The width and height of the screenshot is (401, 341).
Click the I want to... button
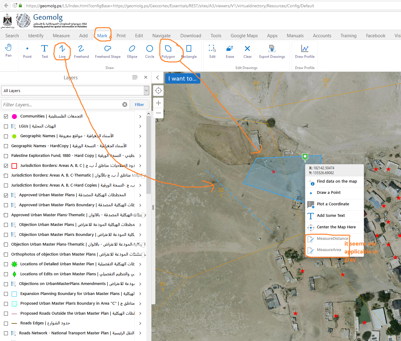[x=182, y=78]
